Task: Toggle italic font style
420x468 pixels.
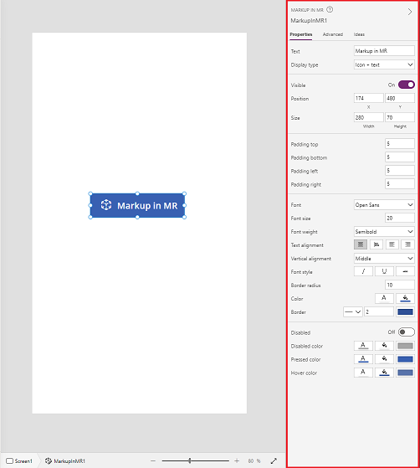Action: click(363, 271)
